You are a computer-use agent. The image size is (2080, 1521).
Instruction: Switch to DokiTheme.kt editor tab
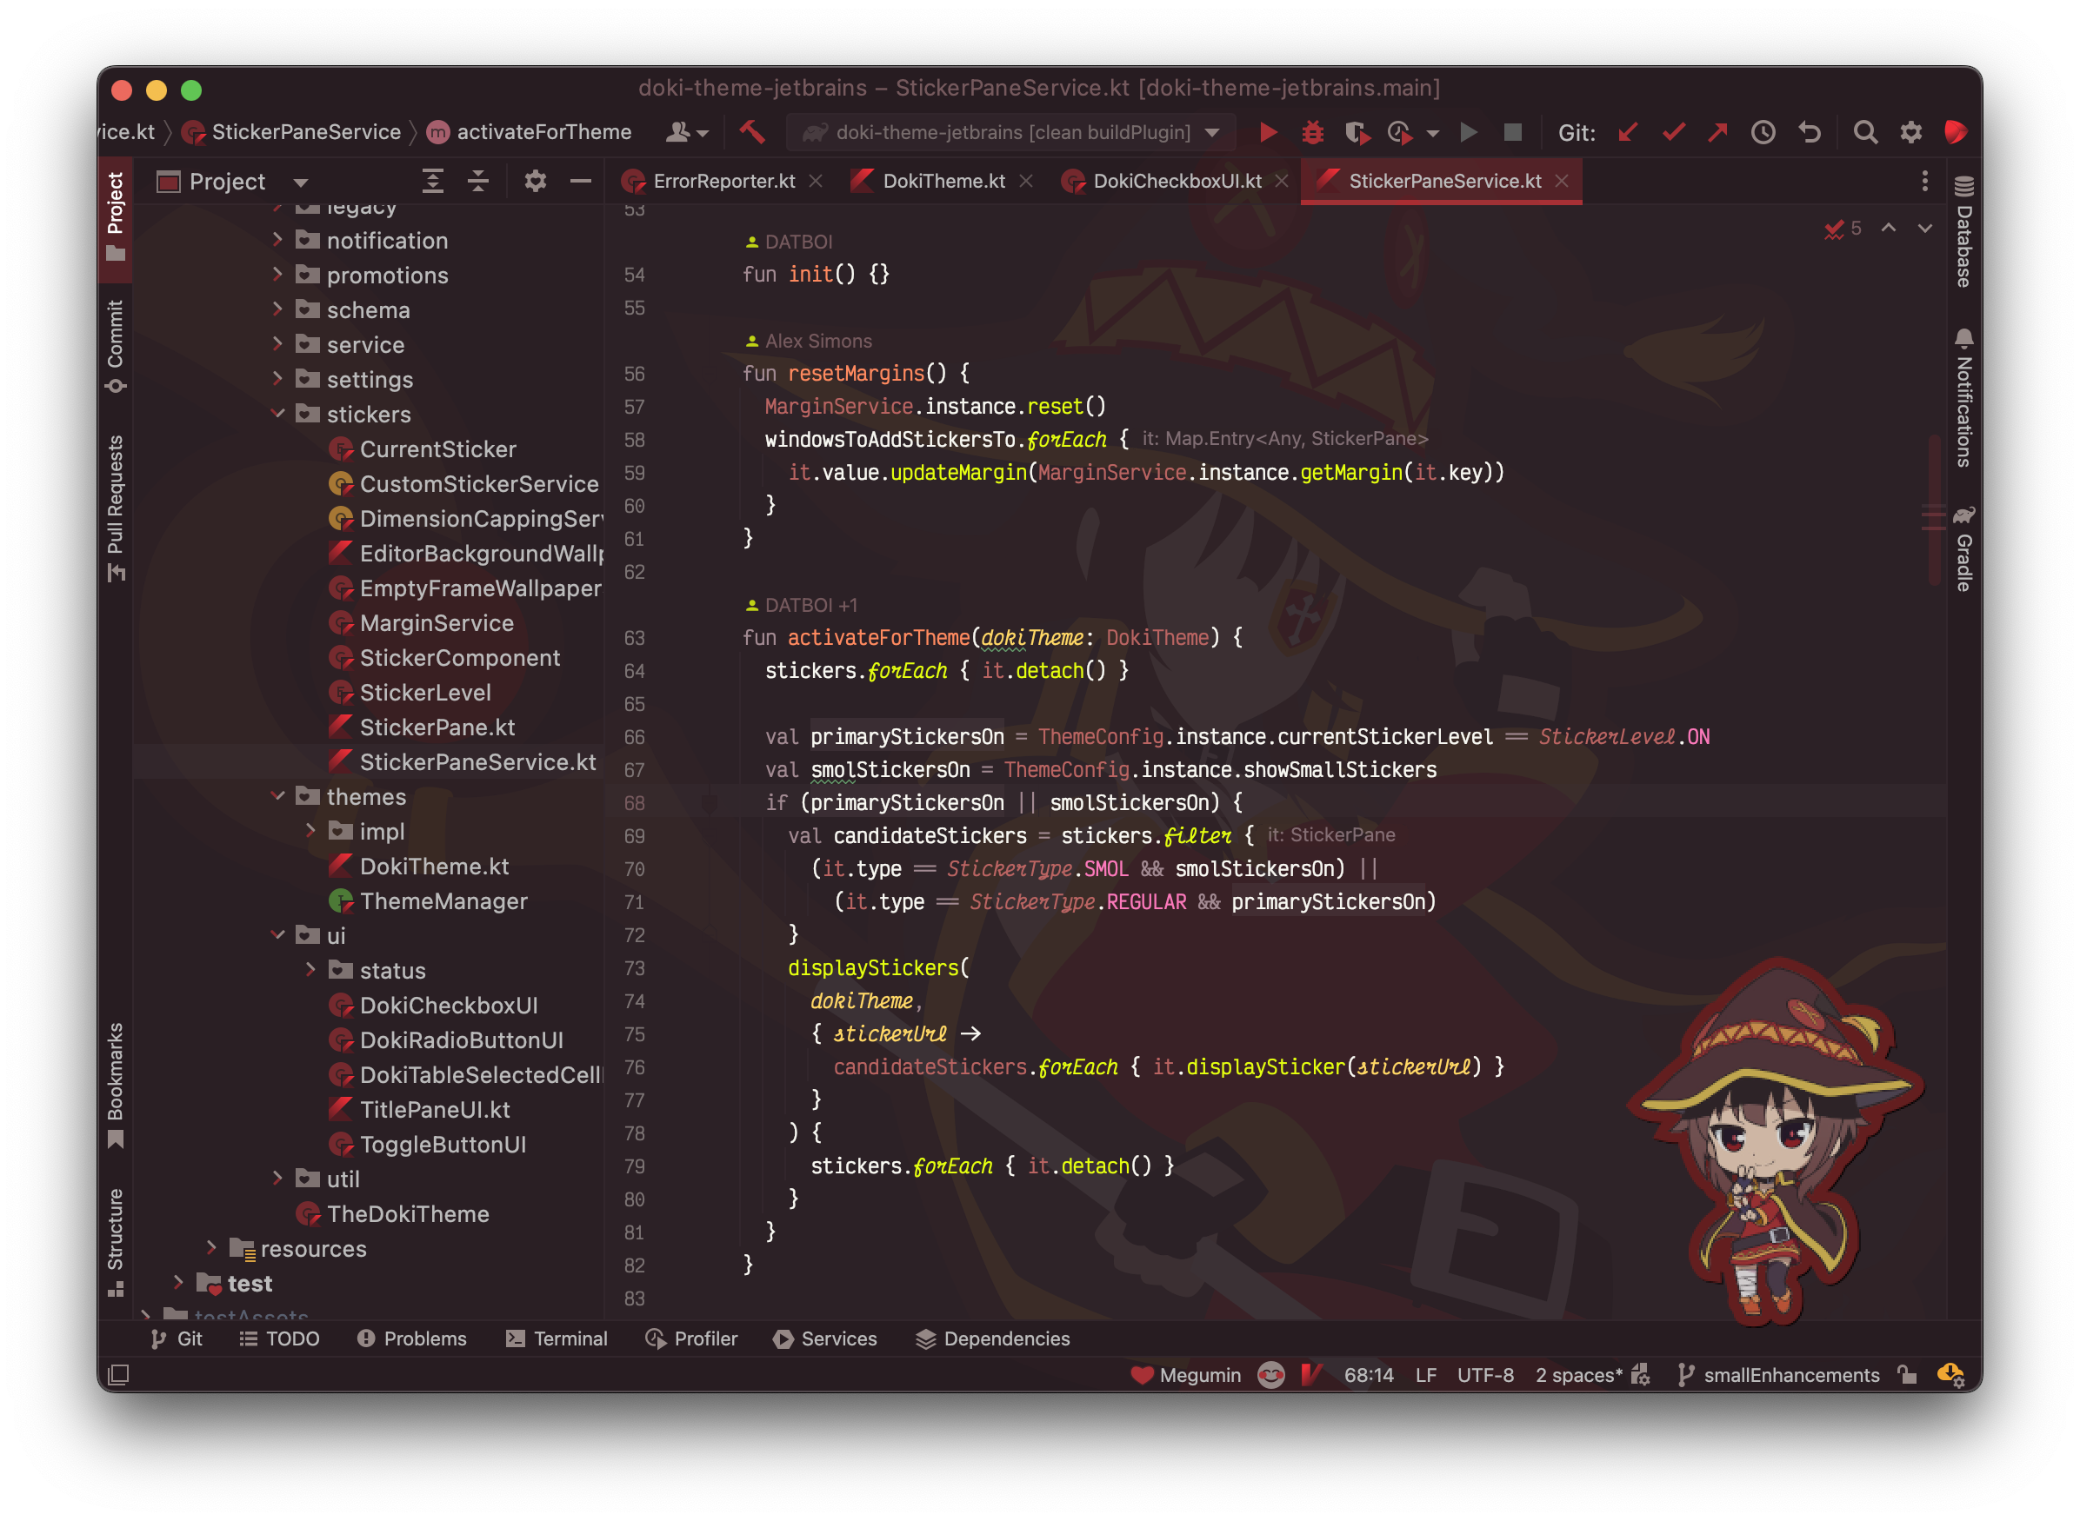(943, 181)
